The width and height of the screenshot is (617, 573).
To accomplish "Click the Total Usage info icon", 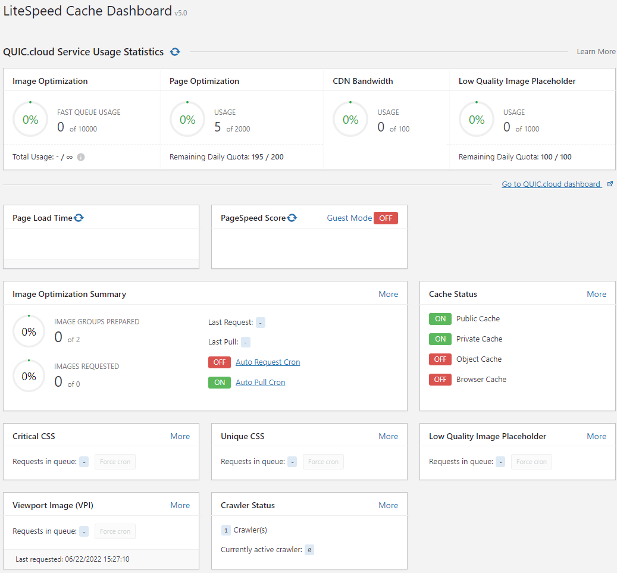I will (81, 157).
